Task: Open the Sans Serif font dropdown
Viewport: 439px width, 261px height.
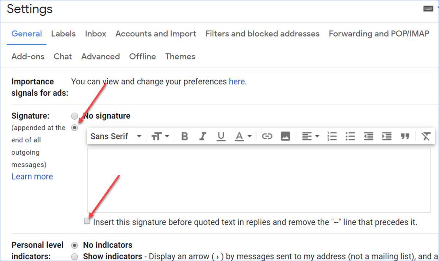Action: (x=115, y=136)
